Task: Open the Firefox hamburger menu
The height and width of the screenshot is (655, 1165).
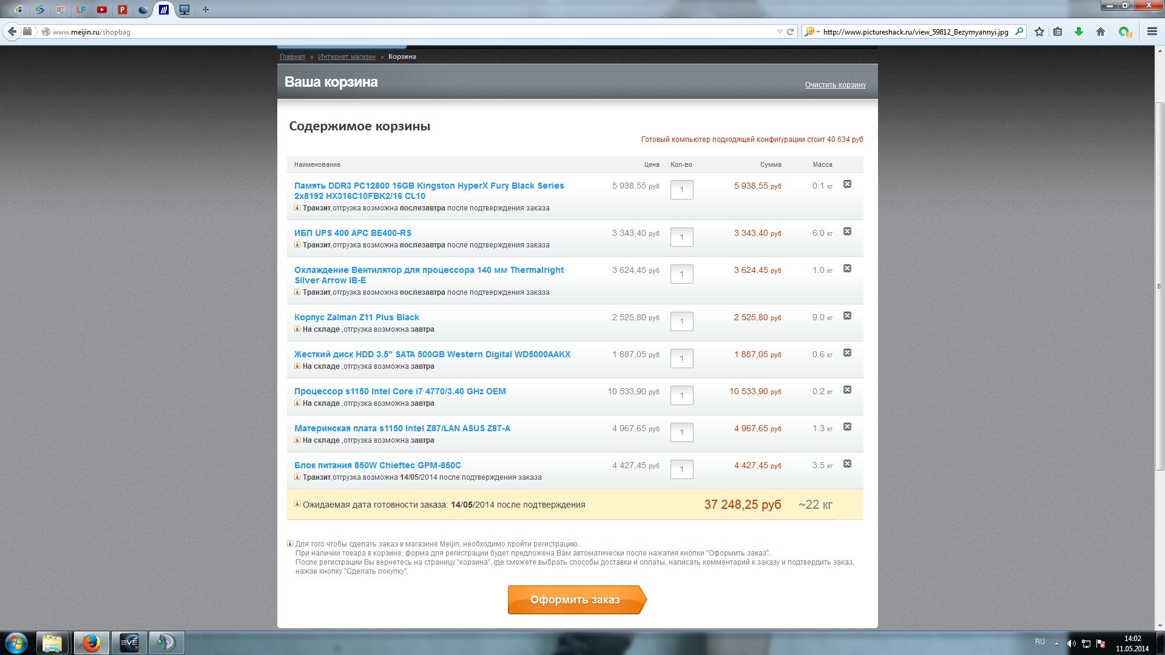Action: [x=1152, y=32]
